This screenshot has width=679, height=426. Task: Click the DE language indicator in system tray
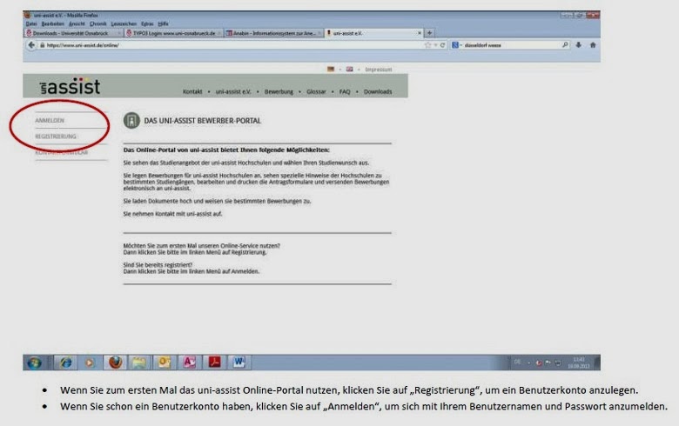point(517,363)
